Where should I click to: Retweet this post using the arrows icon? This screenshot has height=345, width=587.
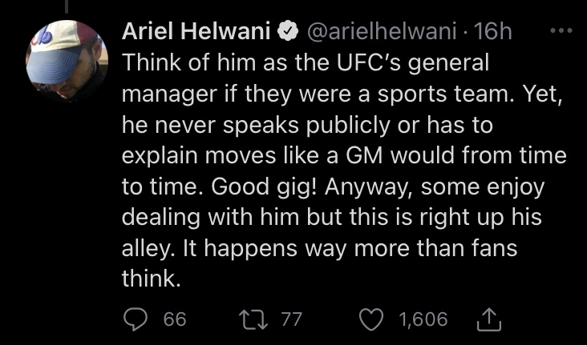pyautogui.click(x=254, y=319)
